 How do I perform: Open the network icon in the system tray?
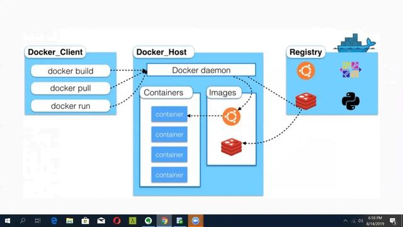pos(353,221)
